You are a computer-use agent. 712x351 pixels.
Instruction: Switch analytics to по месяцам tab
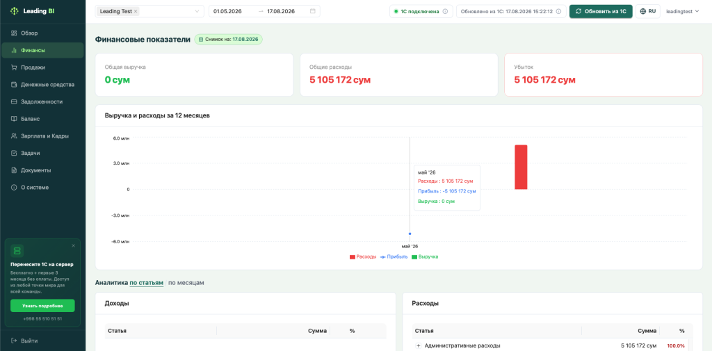186,282
